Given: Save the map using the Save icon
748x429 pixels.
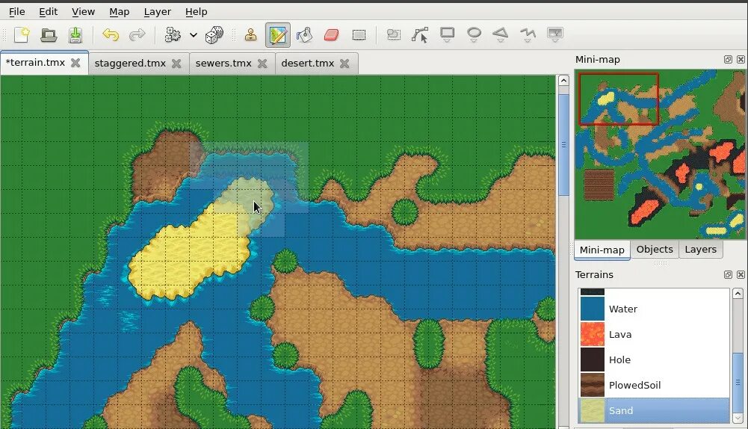Looking at the screenshot, I should tap(75, 35).
